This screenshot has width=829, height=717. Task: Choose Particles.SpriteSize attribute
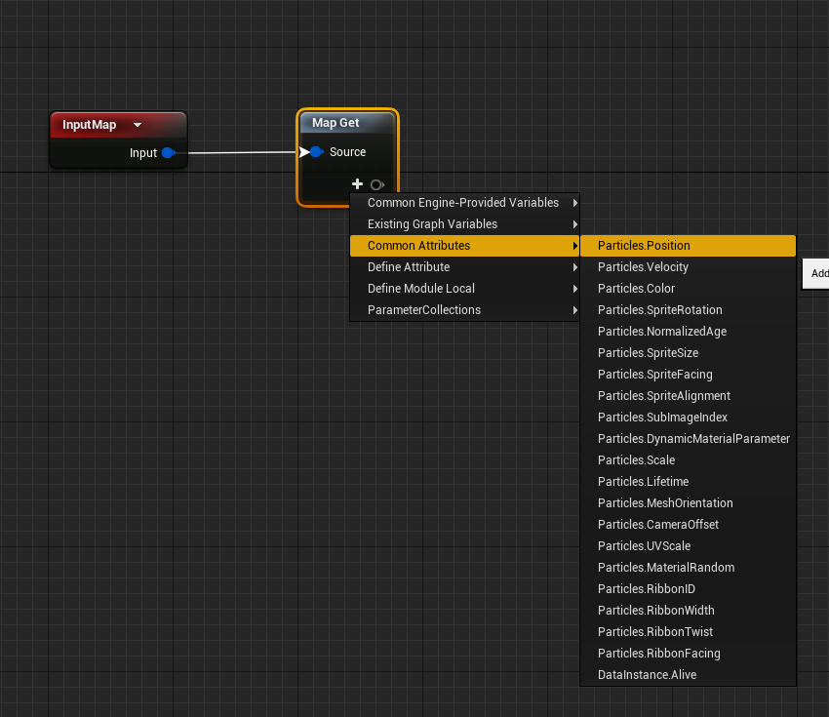click(x=688, y=353)
